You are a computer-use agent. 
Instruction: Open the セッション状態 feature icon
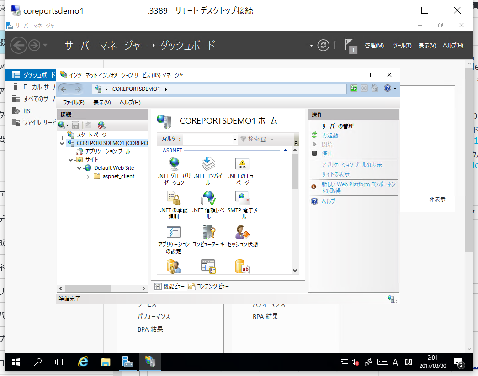pyautogui.click(x=242, y=232)
